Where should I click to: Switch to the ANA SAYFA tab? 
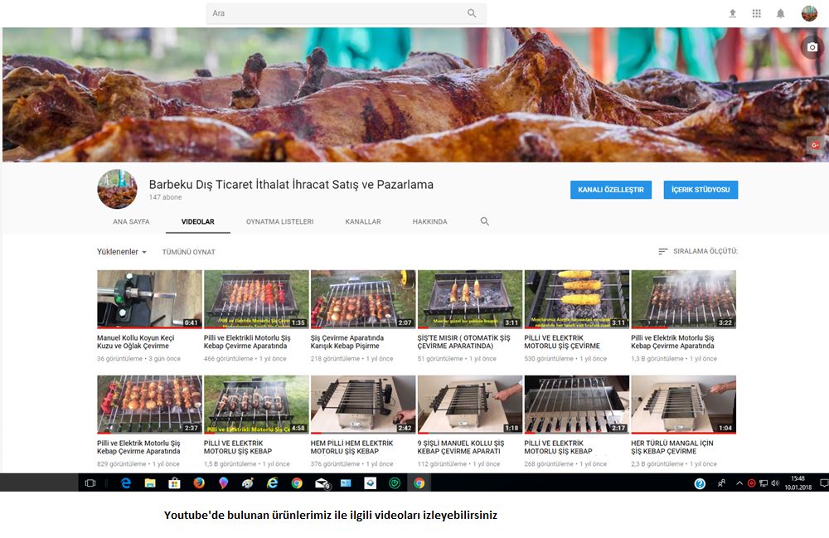131,221
